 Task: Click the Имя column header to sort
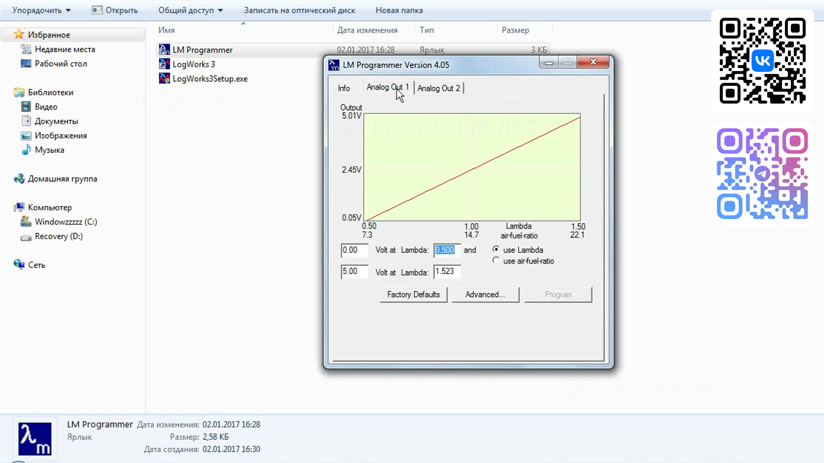pyautogui.click(x=167, y=30)
